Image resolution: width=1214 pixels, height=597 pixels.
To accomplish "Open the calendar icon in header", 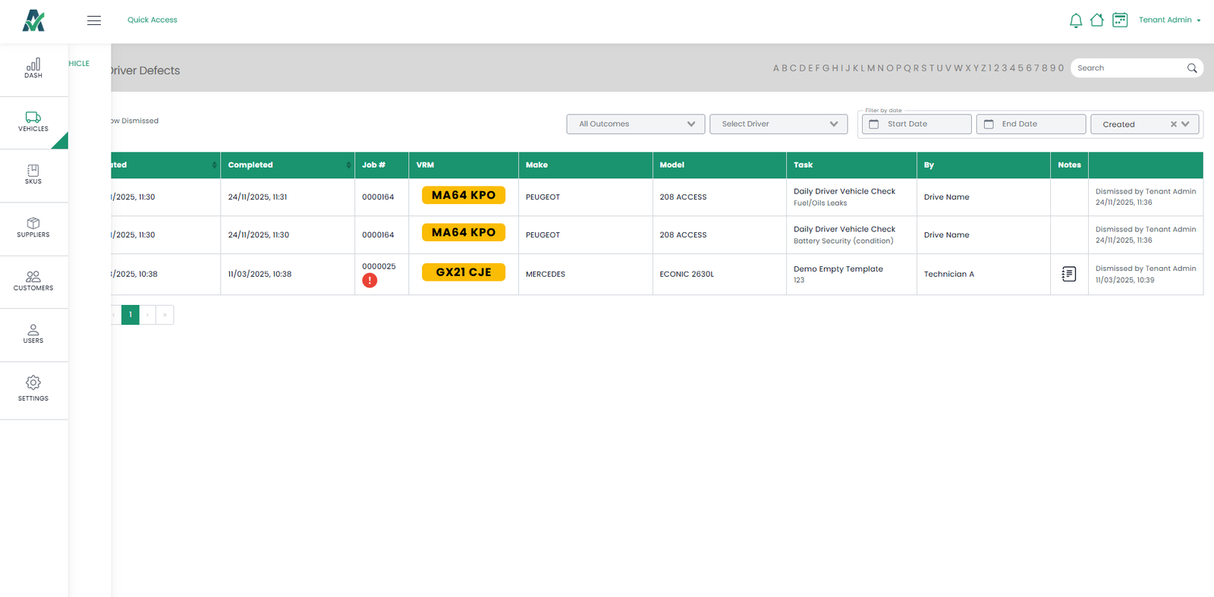I will (x=1120, y=20).
